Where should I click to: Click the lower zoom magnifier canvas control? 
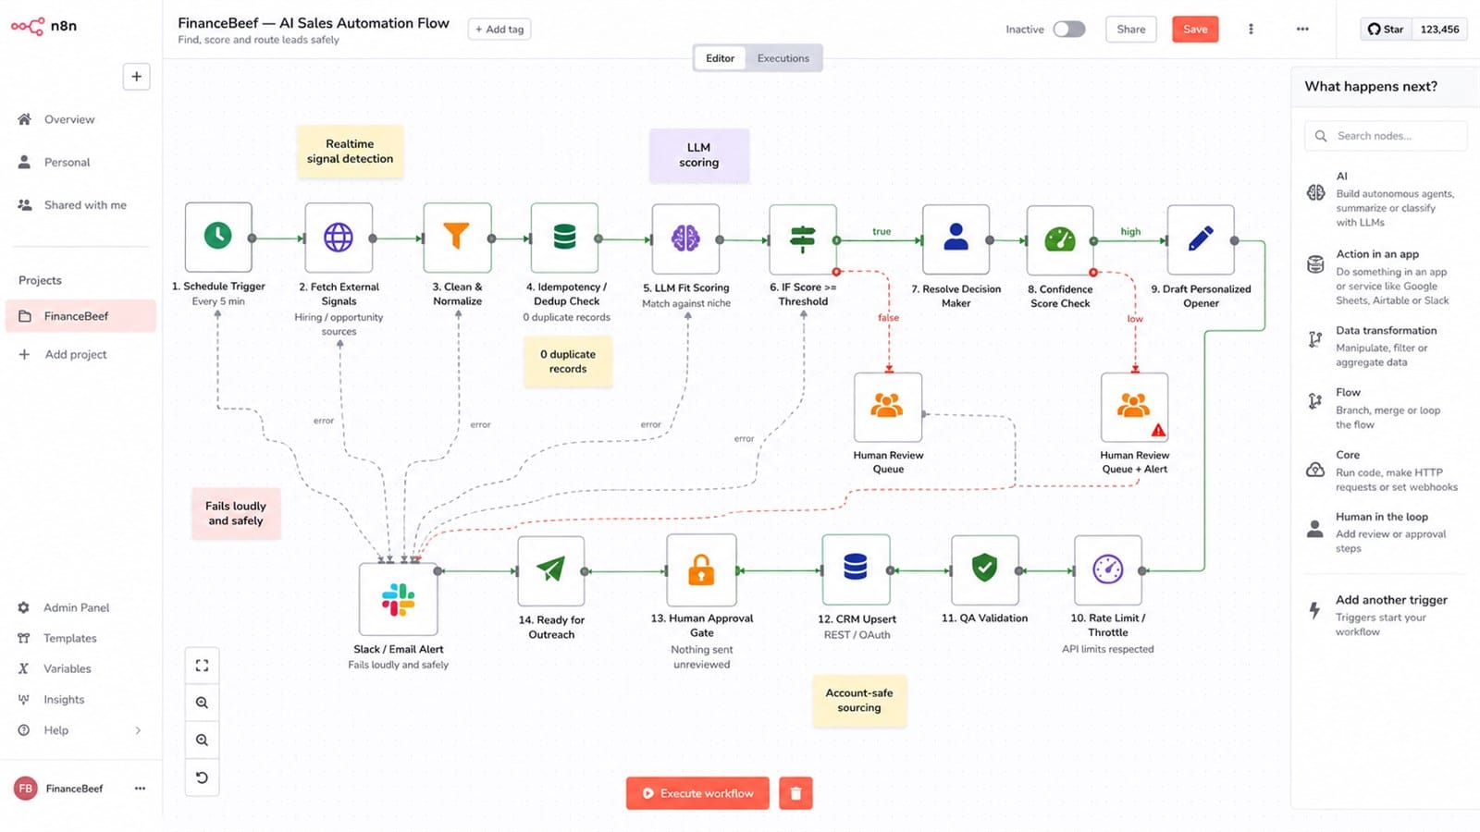(202, 740)
